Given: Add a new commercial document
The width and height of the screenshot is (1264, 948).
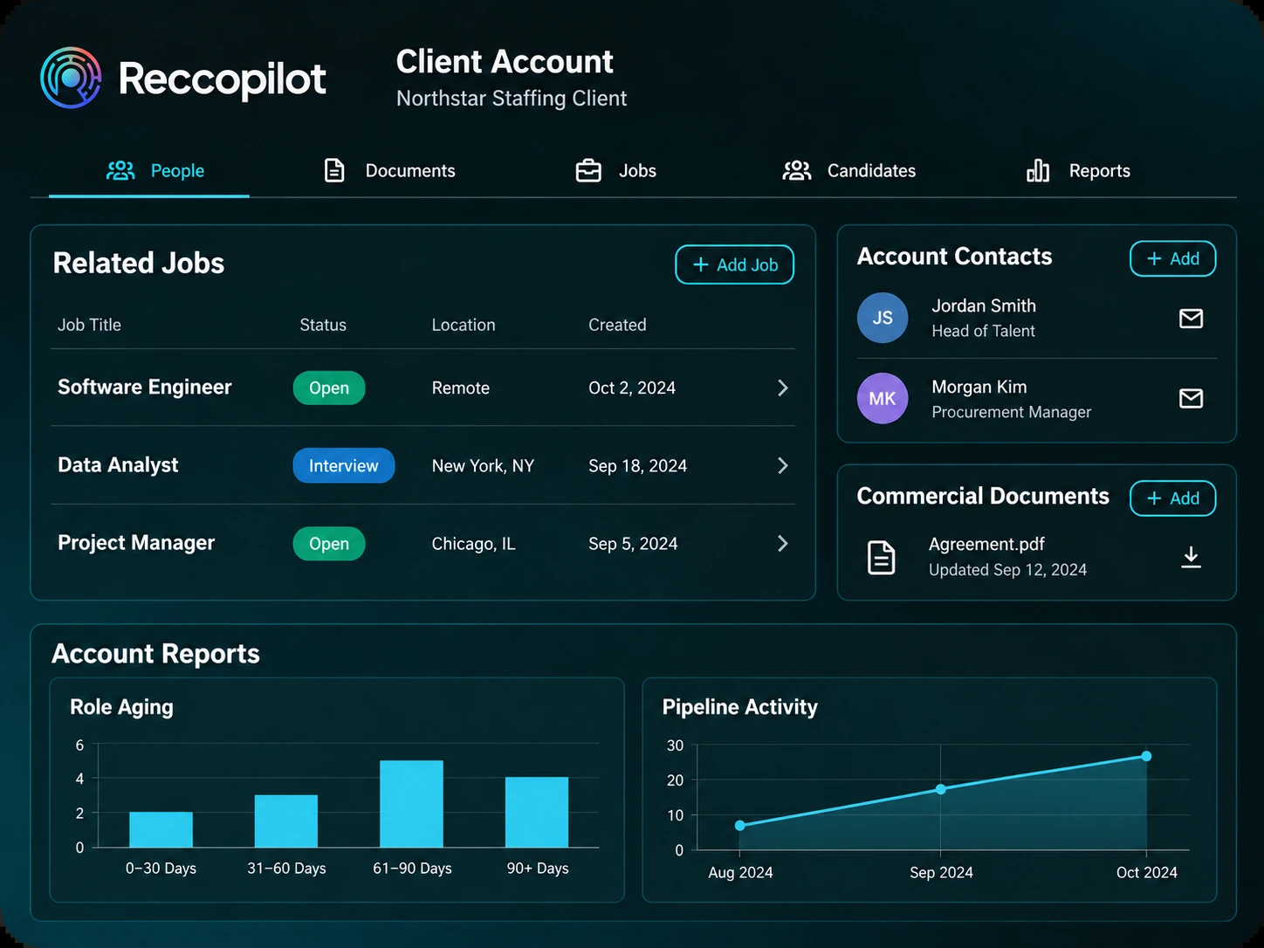Looking at the screenshot, I should [1172, 498].
